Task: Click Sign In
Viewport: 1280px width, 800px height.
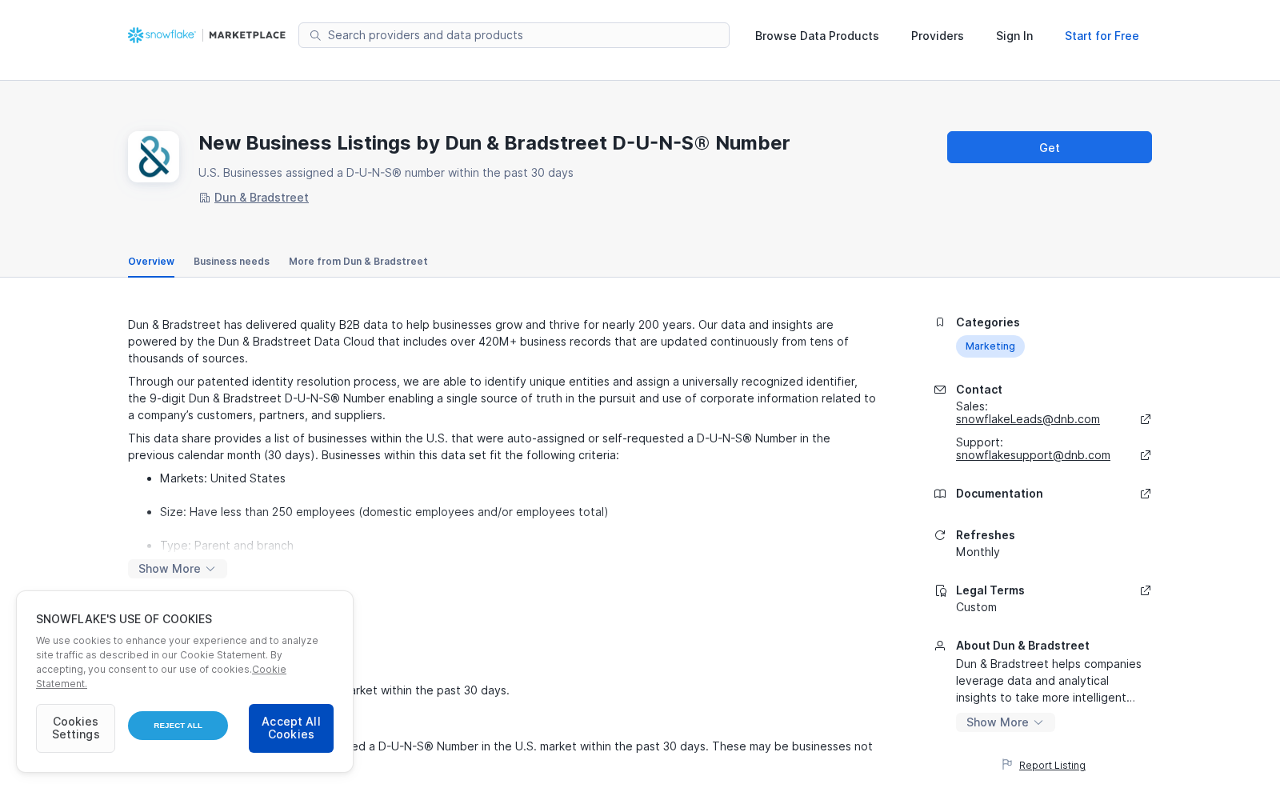Action: coord(1014,36)
